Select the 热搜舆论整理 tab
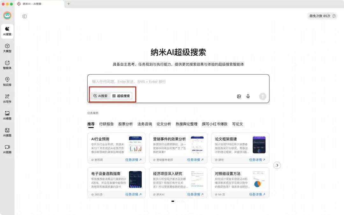The width and height of the screenshot is (344, 215). (x=186, y=124)
